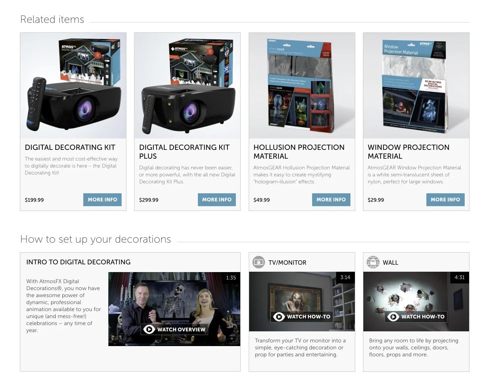
Task: Click the $29.99 price
Action: click(x=376, y=200)
